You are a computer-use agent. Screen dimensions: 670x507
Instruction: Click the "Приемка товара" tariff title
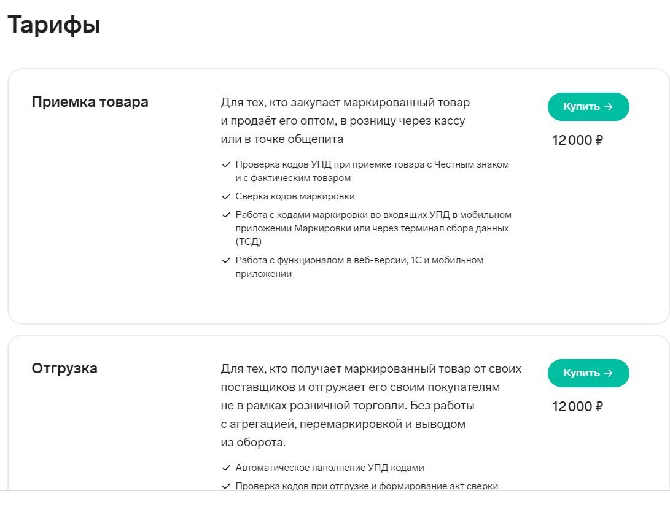pyautogui.click(x=90, y=102)
